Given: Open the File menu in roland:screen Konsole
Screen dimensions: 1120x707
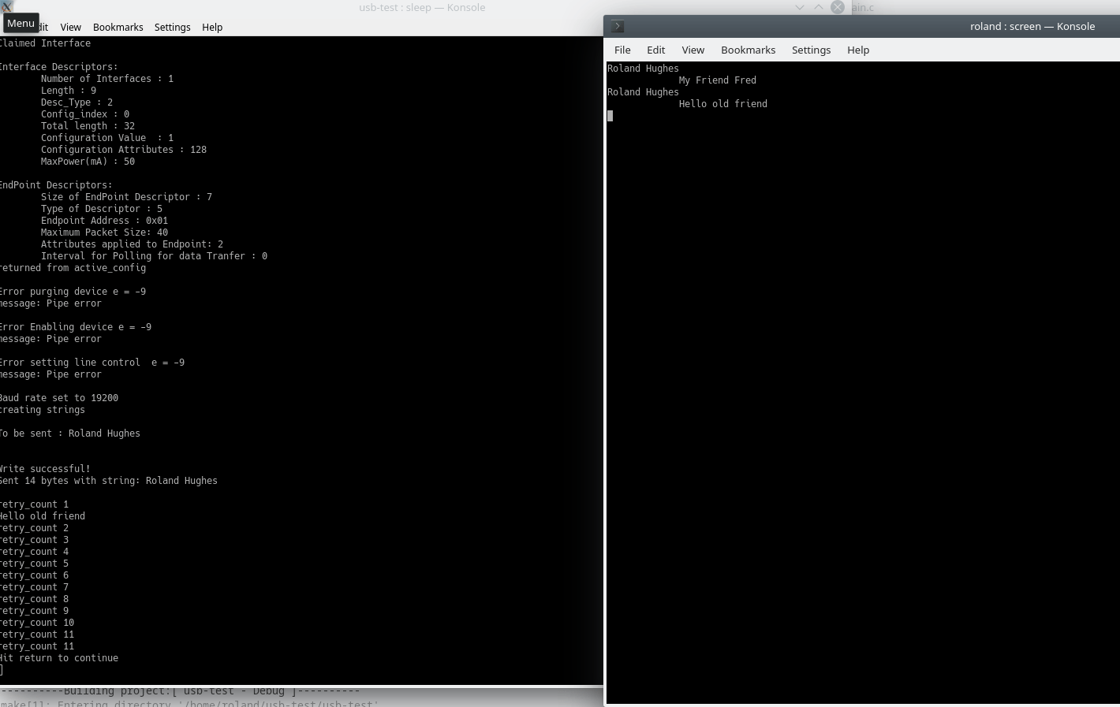Looking at the screenshot, I should tap(622, 50).
